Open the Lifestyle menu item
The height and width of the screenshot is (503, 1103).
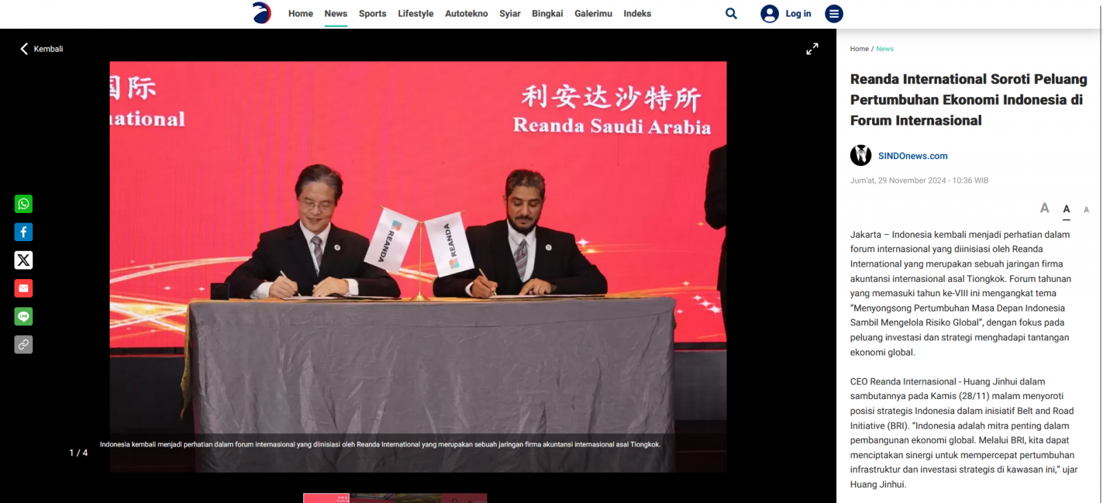416,13
